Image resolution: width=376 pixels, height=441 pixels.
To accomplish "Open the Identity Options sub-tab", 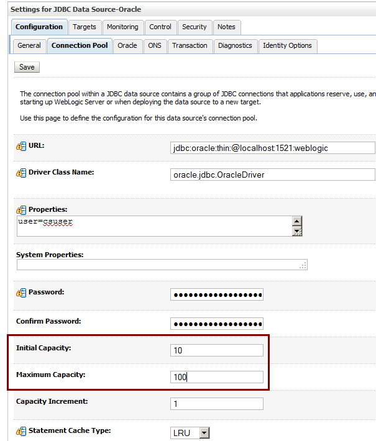I will tap(287, 45).
